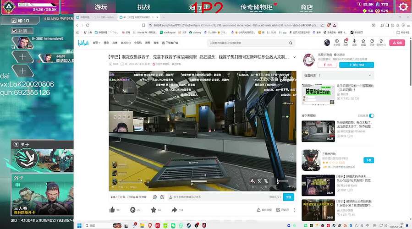Click bookmark icon in address bar
The height and width of the screenshot is (229, 412).
coord(143,25)
